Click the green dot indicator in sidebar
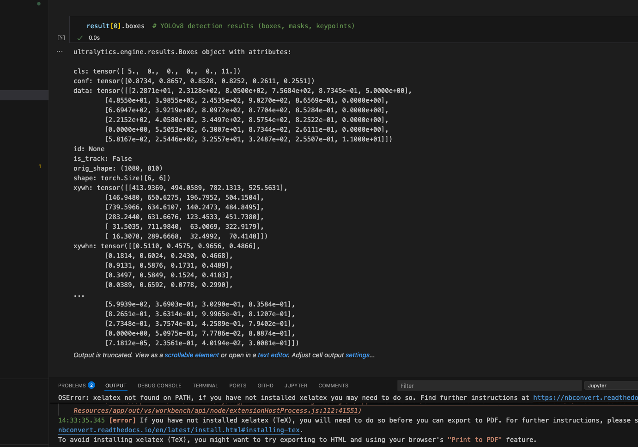The height and width of the screenshot is (447, 638). click(39, 4)
